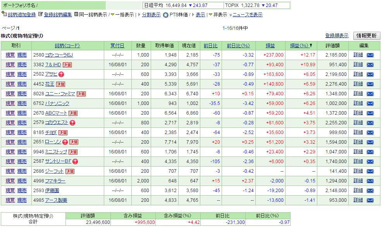Sort by 銘柄(コード) column header
Viewport: 382px width, 227px height.
click(x=67, y=46)
